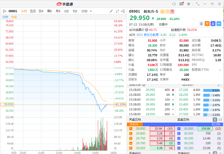The image size is (224, 154).
Task: Open ADR换算价 help question mark
Action: [x=147, y=30]
